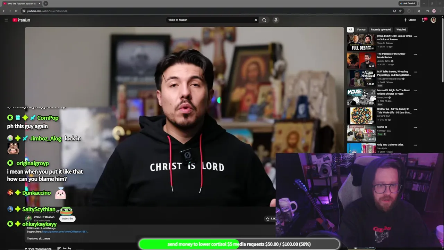Select the Watched filter chip
The width and height of the screenshot is (444, 250).
tap(401, 30)
